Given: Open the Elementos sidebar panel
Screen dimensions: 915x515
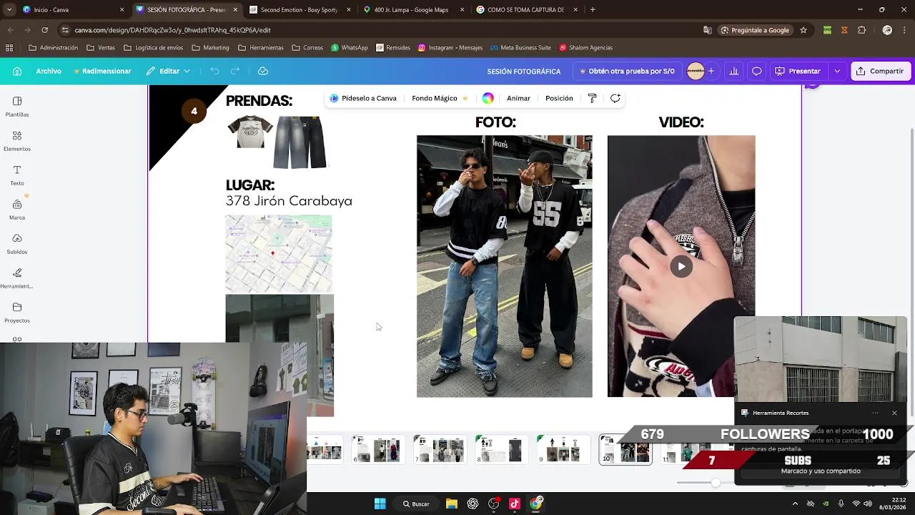Looking at the screenshot, I should [17, 141].
